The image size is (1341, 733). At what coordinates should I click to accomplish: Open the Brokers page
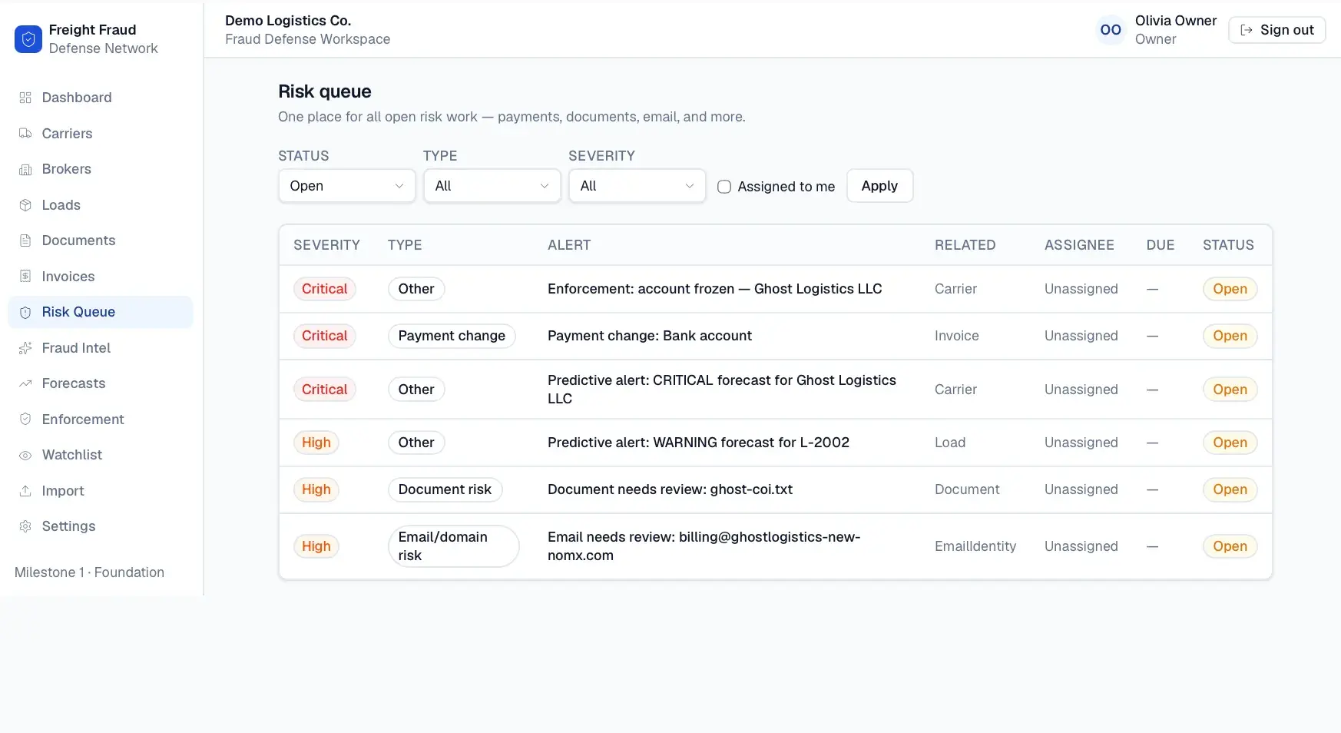101,169
